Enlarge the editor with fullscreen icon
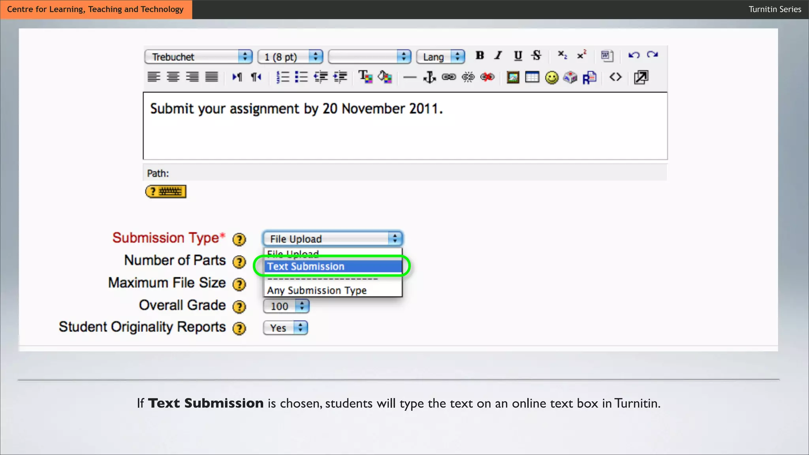The width and height of the screenshot is (809, 455). click(x=641, y=77)
